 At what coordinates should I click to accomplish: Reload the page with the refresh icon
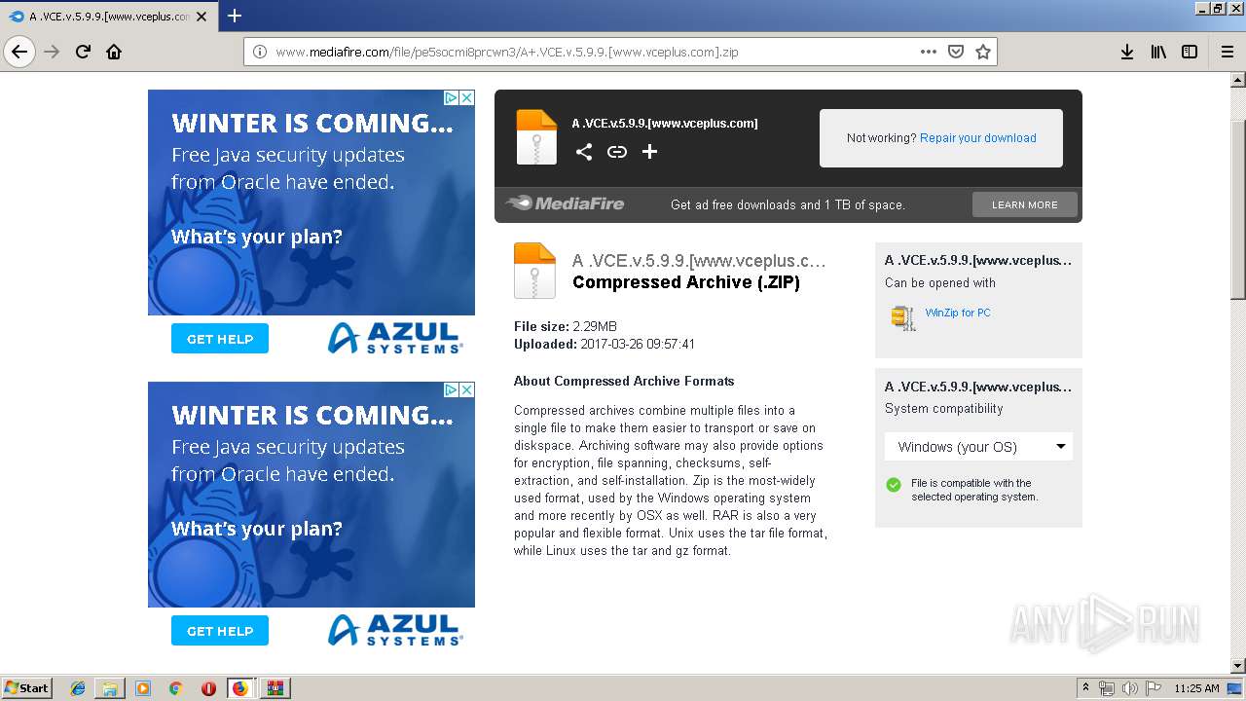(x=83, y=52)
